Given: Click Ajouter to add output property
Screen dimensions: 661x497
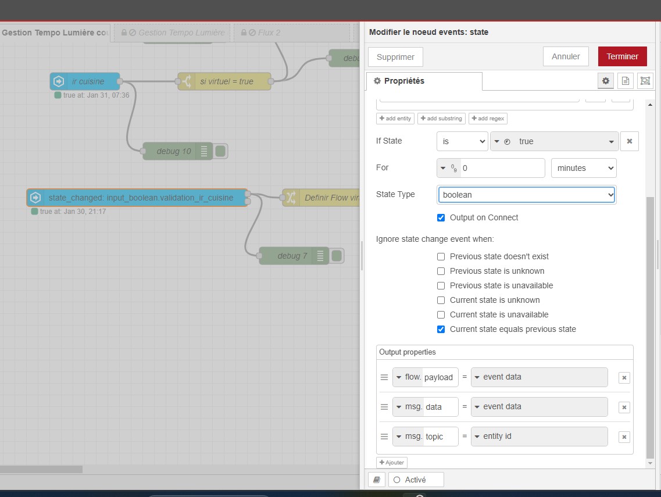Looking at the screenshot, I should coord(392,463).
